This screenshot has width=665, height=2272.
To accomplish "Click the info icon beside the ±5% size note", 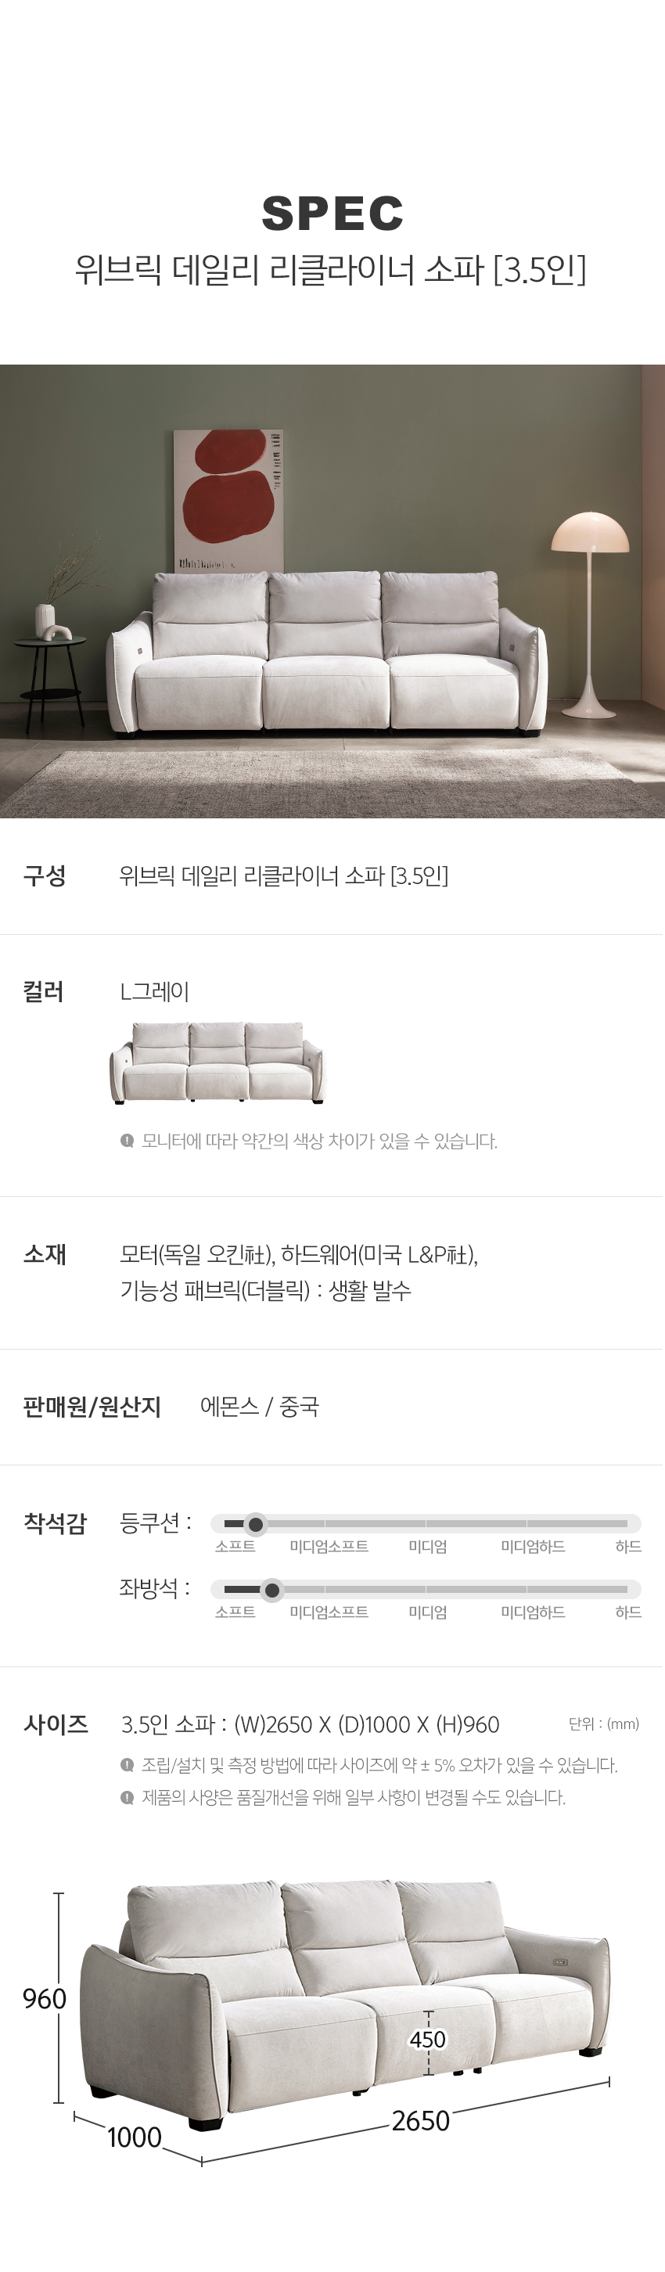I will click(x=127, y=1765).
